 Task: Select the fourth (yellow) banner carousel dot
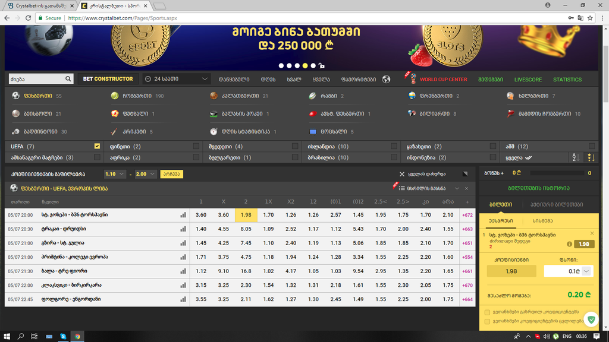(x=305, y=65)
